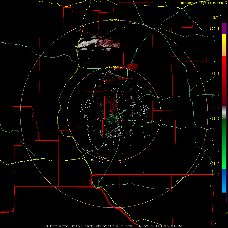Click the -16.5 scale value
Screen dimensions: 228x228
(215, 119)
